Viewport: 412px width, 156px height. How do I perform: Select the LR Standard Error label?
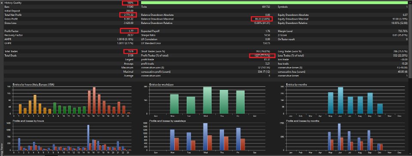151,43
